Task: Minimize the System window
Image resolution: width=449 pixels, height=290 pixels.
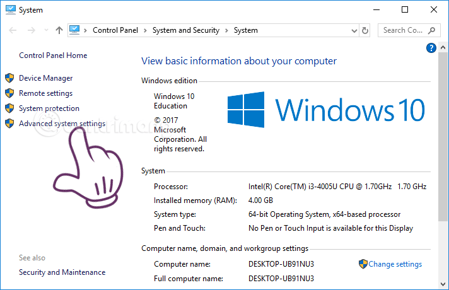Action: pos(376,9)
